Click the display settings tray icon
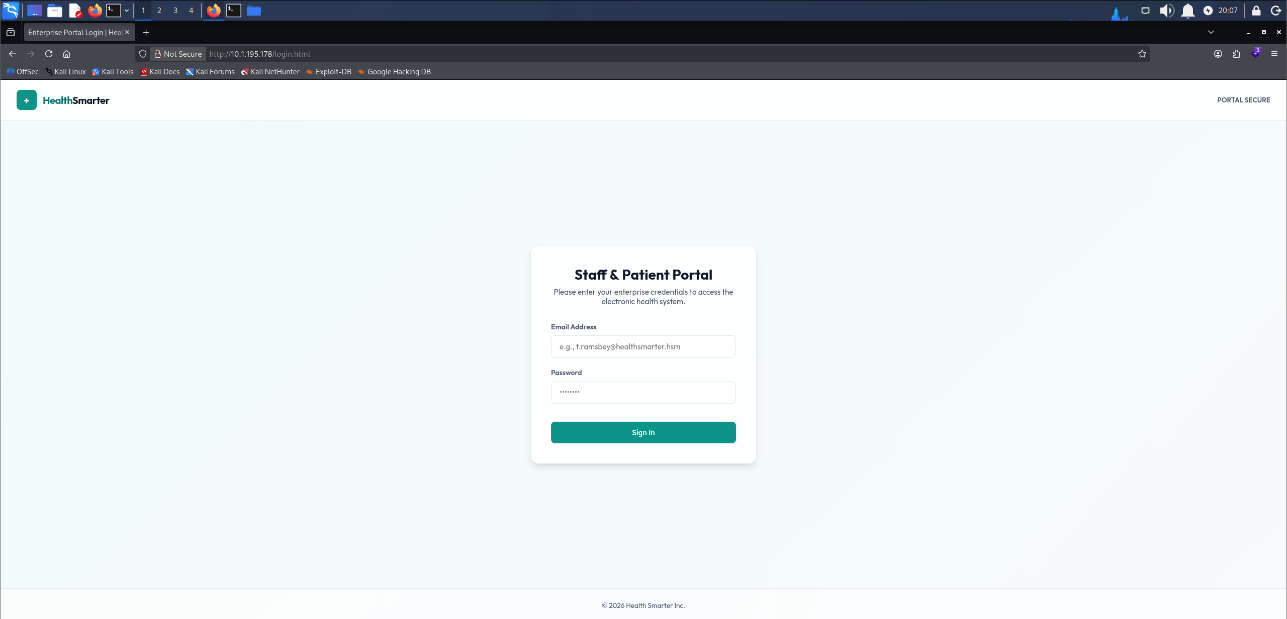Screen dimensions: 1287x619 pyautogui.click(x=1145, y=10)
